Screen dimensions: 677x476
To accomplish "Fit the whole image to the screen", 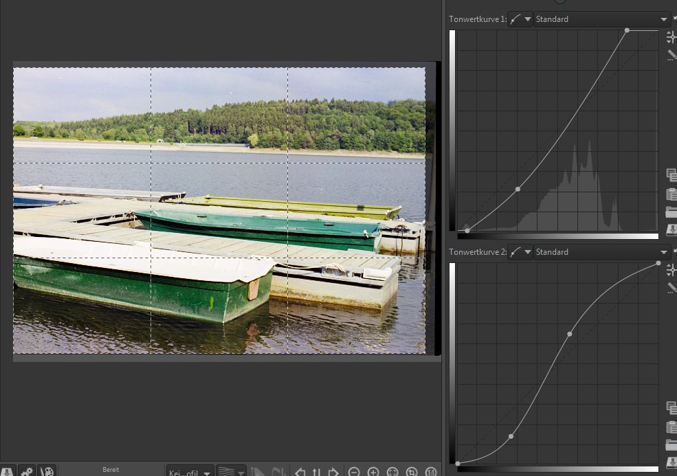I will pyautogui.click(x=392, y=472).
